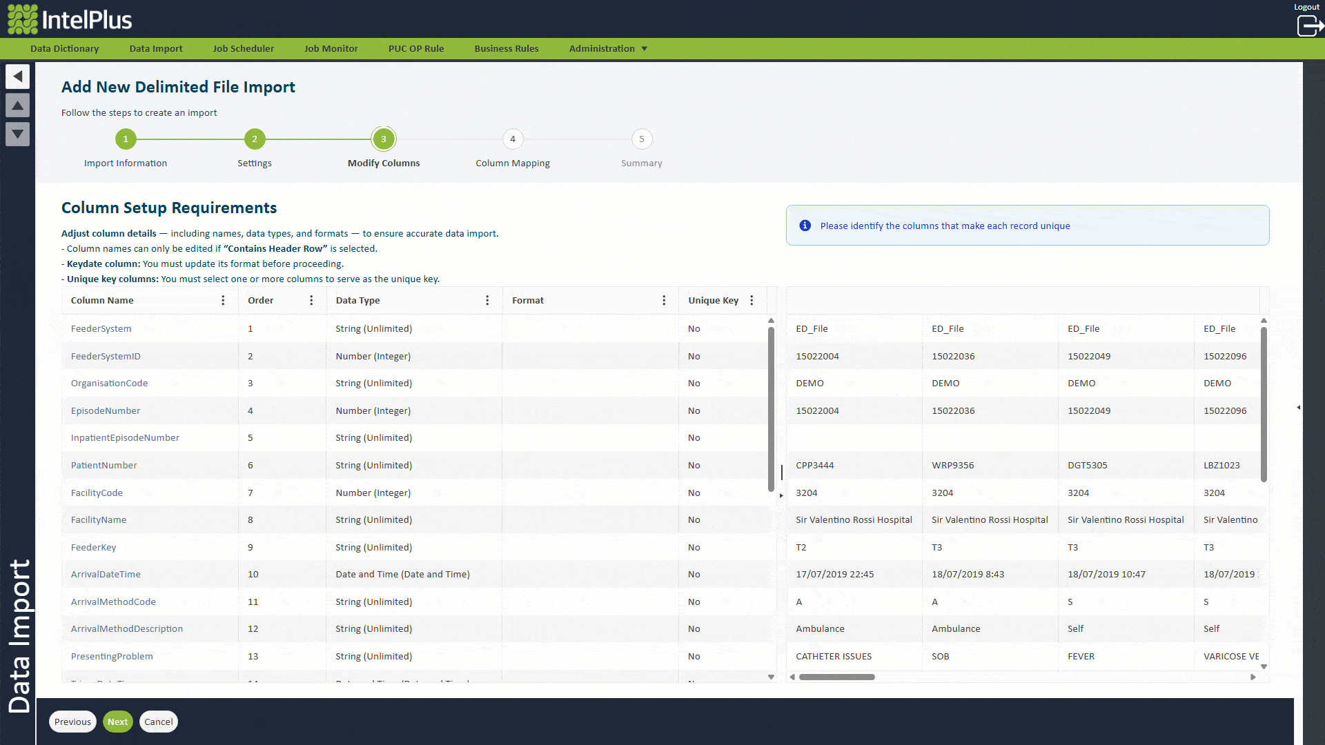The width and height of the screenshot is (1325, 745).
Task: Open the Business Rules menu
Action: click(x=506, y=49)
